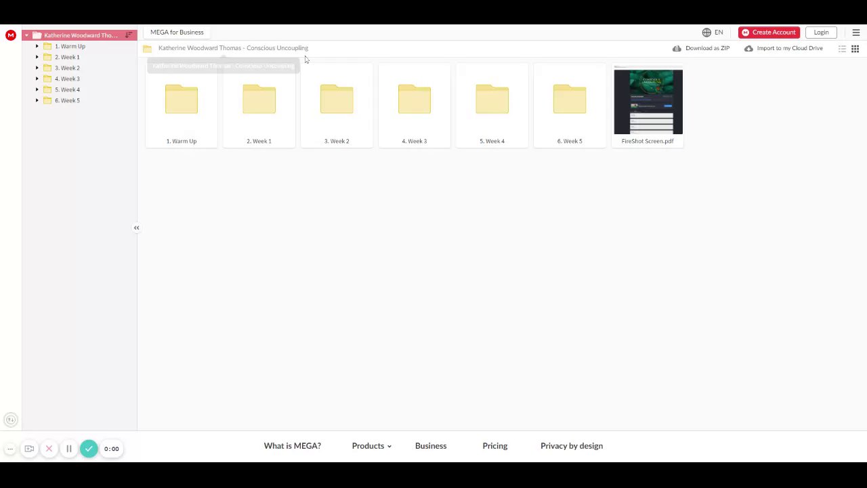Pause the screen recording

pyautogui.click(x=68, y=449)
